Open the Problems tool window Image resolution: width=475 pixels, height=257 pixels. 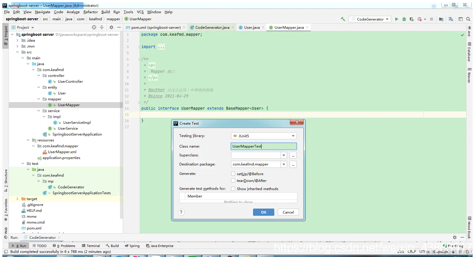[64, 246]
